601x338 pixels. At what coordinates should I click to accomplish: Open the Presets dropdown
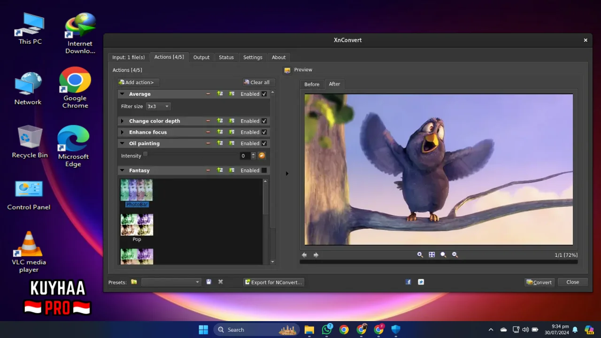click(171, 282)
